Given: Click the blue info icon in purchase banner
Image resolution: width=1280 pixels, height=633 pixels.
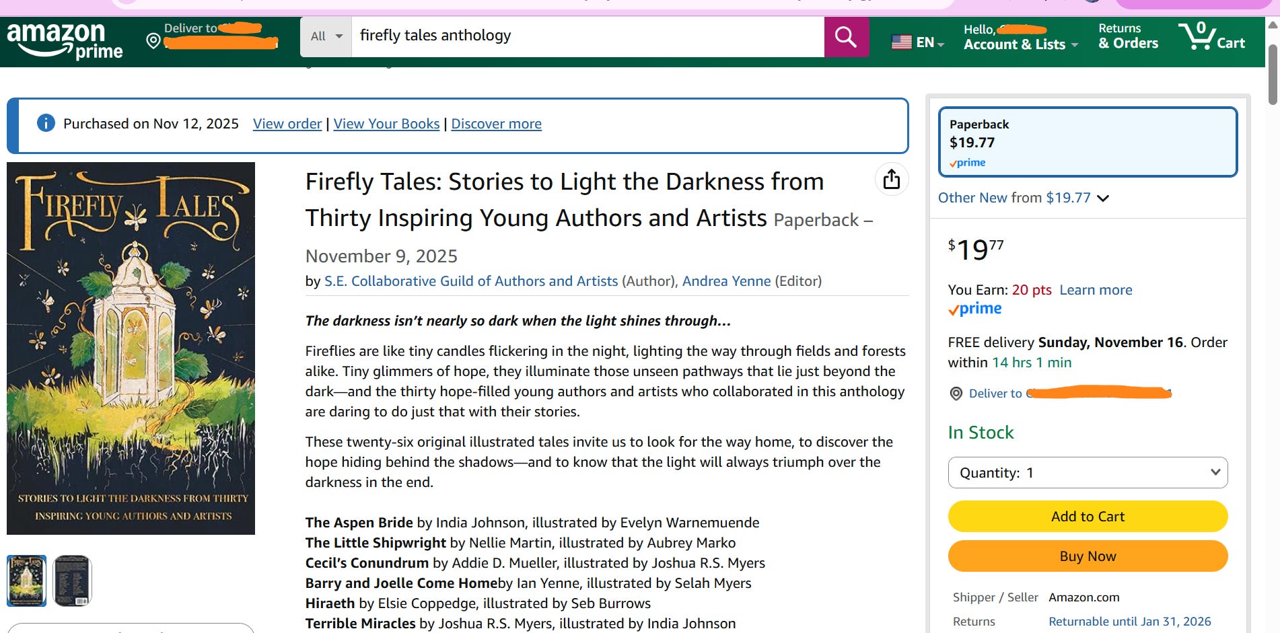Looking at the screenshot, I should tap(46, 123).
